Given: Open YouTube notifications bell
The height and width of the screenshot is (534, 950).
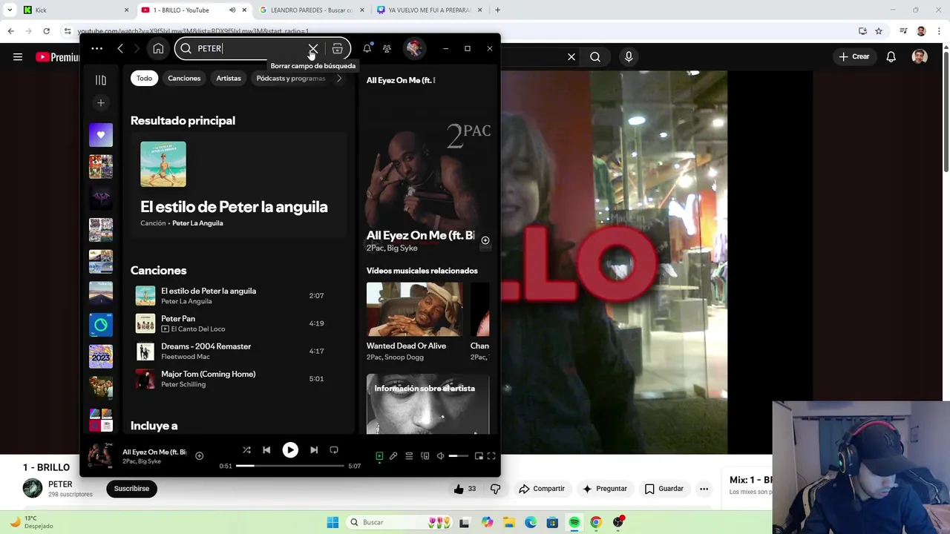Looking at the screenshot, I should pyautogui.click(x=891, y=56).
